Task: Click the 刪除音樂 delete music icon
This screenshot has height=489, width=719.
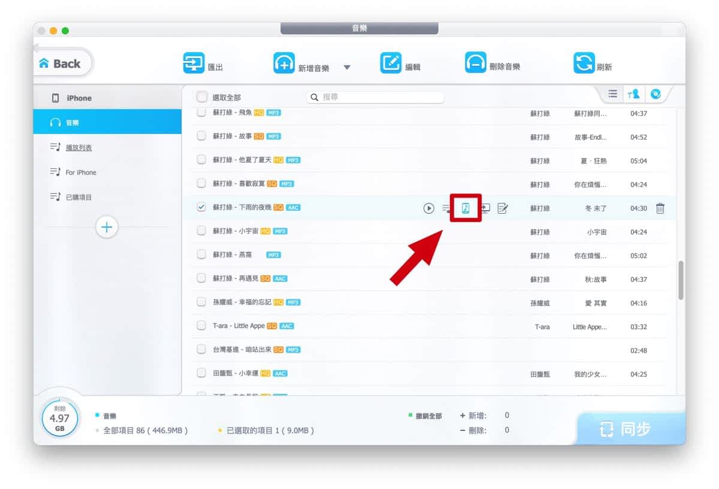Action: point(476,63)
